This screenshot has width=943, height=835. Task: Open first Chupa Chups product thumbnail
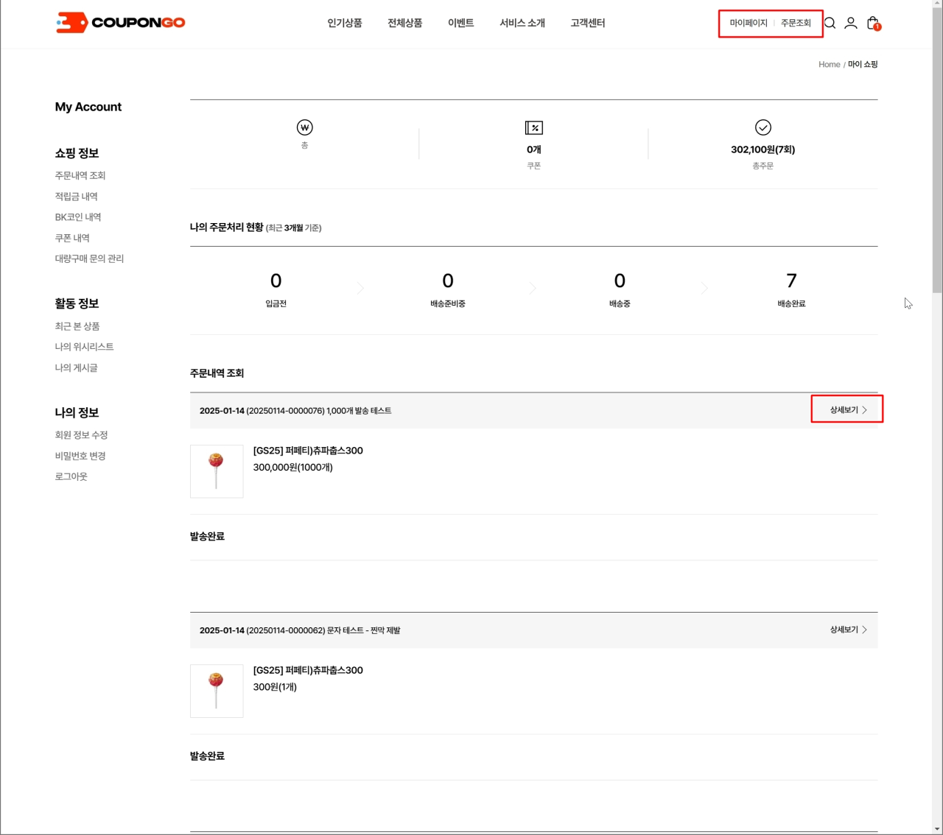point(217,471)
